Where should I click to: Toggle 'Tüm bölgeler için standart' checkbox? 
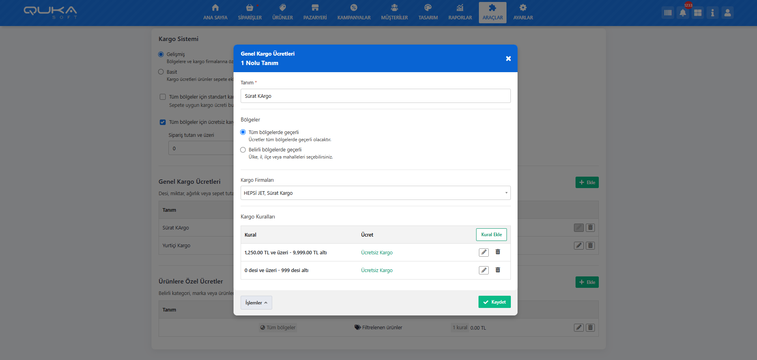[163, 97]
